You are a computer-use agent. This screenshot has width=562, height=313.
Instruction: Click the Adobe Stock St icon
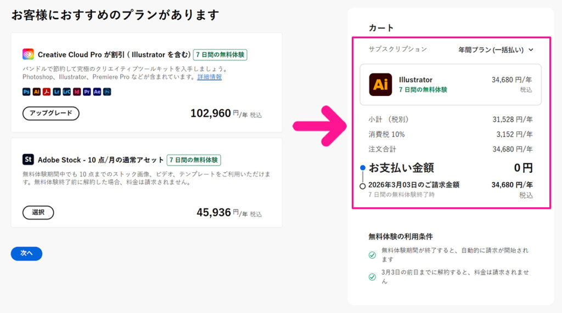pos(28,159)
